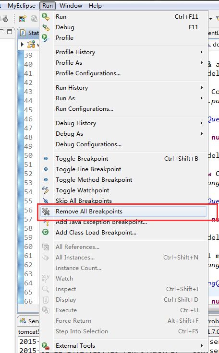Click the globe toolbar icon
219x353 pixels.
coord(34,19)
